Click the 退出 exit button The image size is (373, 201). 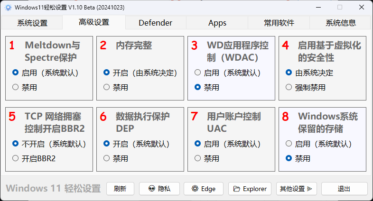point(344,189)
